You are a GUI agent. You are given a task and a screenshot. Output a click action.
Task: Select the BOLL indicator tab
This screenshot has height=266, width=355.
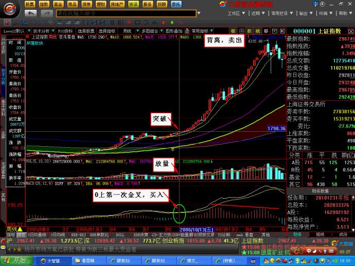pos(120,235)
